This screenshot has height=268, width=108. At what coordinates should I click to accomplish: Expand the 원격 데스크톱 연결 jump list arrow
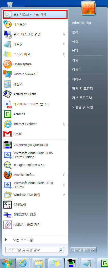click(x=64, y=34)
